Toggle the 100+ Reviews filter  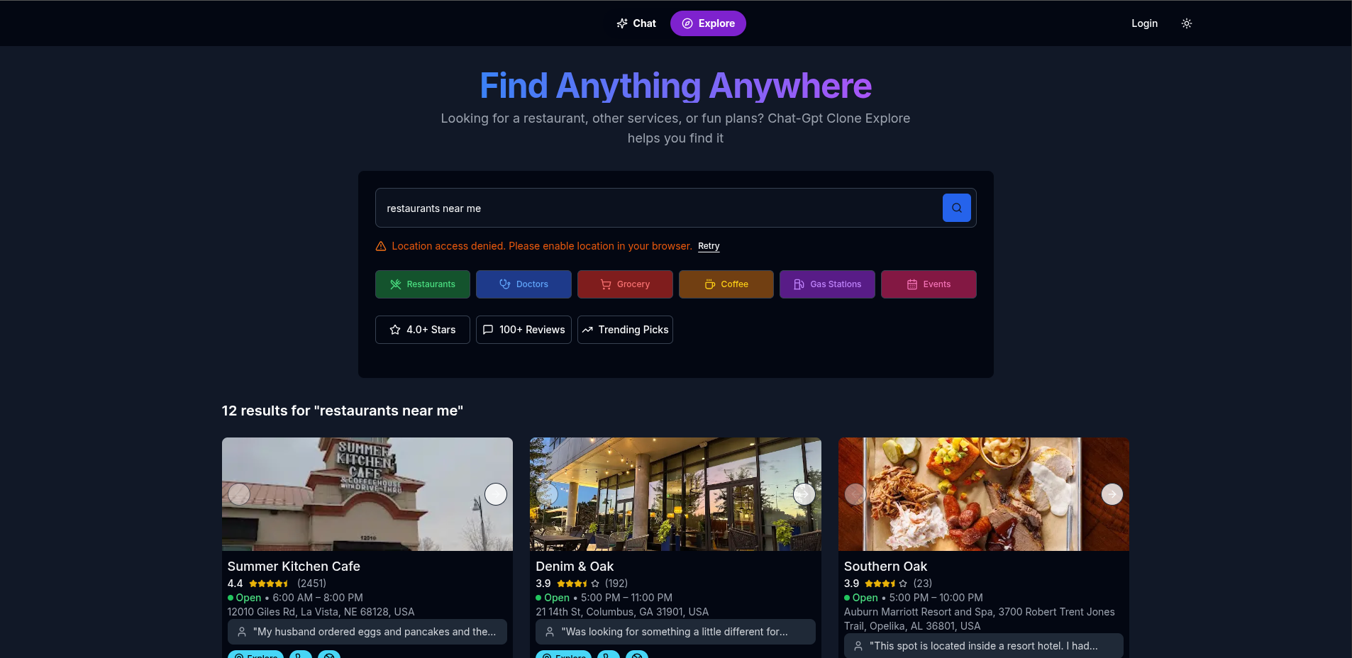click(523, 330)
